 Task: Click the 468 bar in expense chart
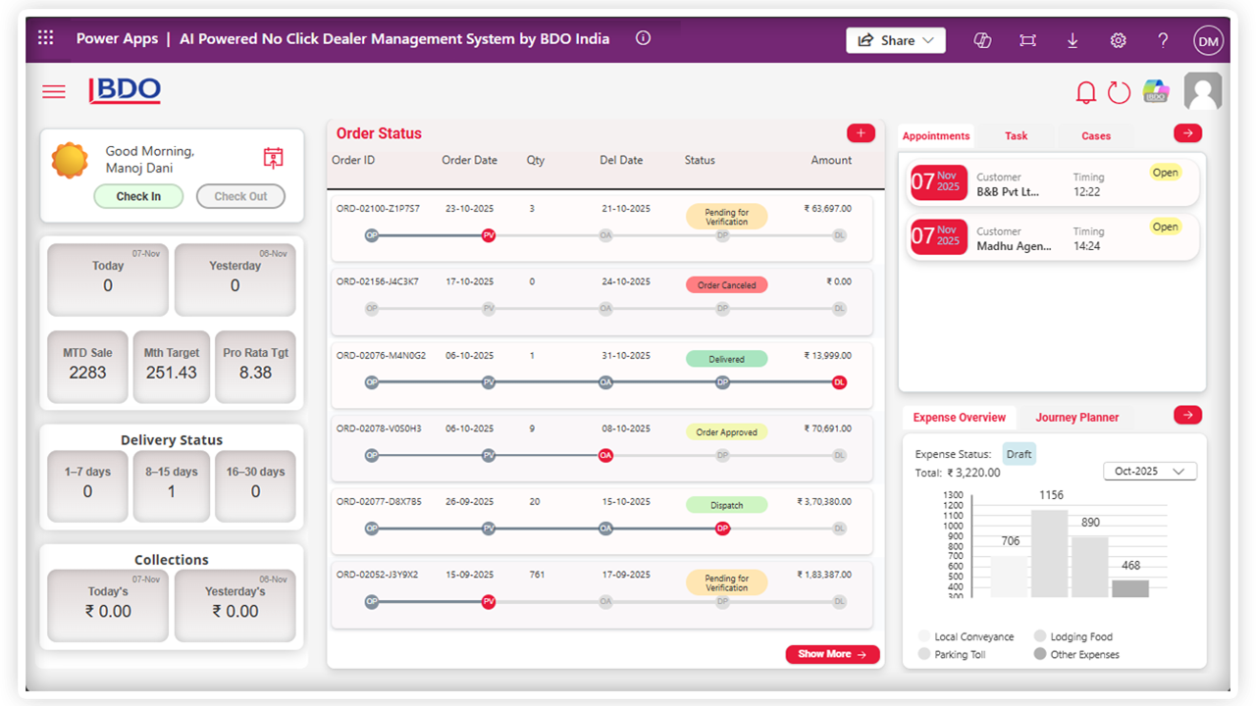tap(1130, 588)
